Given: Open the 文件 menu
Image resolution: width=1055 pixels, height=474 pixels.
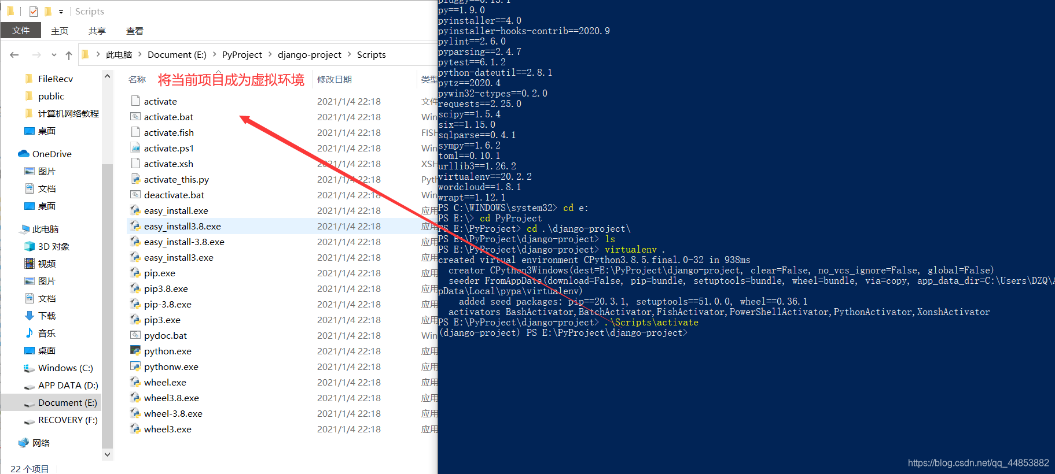Looking at the screenshot, I should (x=21, y=31).
